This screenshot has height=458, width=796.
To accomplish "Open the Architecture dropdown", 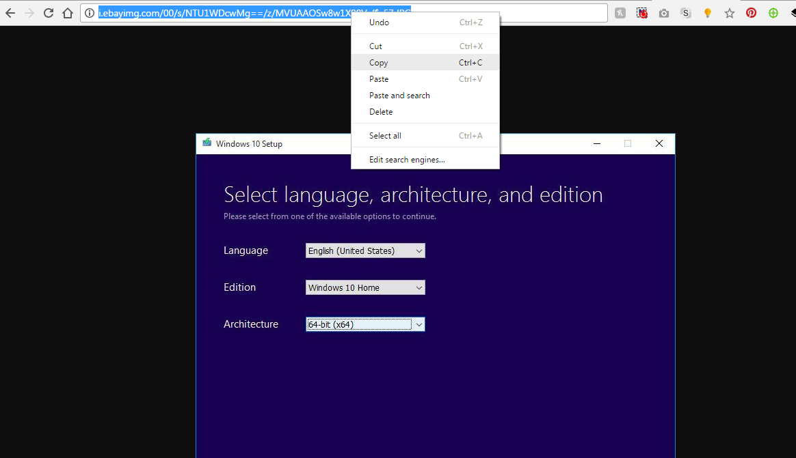I will pyautogui.click(x=365, y=324).
